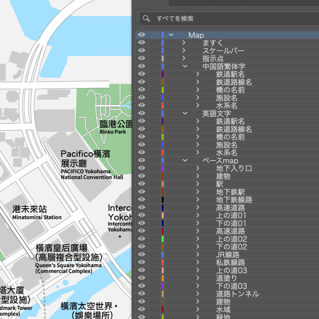Click the Queen's Square Yokohama map text

68,265
